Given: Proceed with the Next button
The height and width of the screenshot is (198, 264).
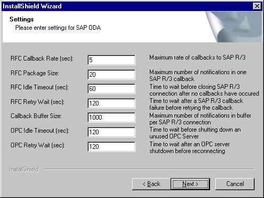Looking at the screenshot, I should 190,184.
